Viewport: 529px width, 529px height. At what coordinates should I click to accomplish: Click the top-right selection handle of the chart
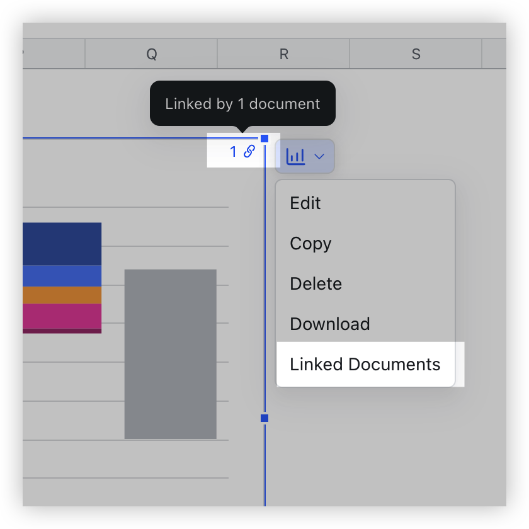[264, 138]
